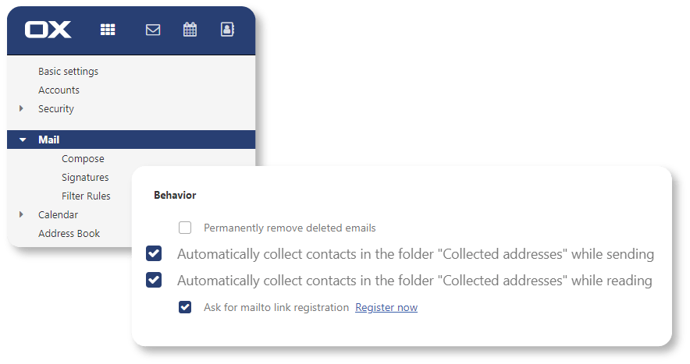Viewport: 690px width, 364px height.
Task: Open Filter Rules settings
Action: tap(86, 196)
